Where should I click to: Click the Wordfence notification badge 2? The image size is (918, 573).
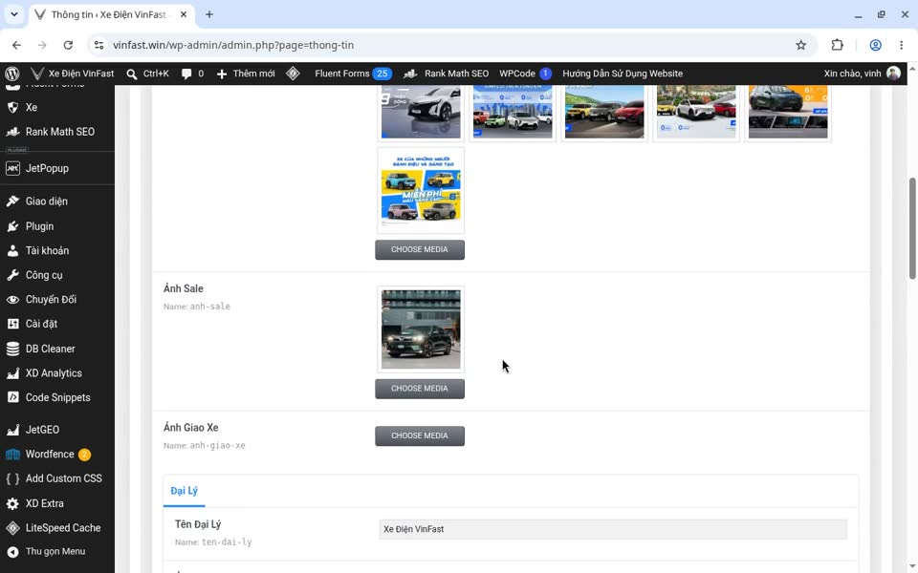tap(84, 455)
